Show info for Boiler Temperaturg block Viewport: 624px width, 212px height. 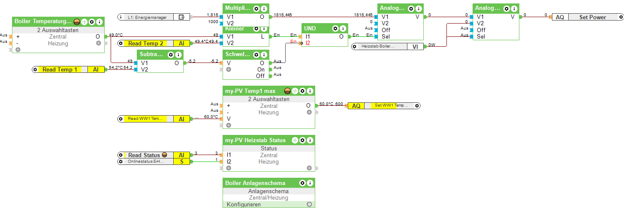pos(99,21)
